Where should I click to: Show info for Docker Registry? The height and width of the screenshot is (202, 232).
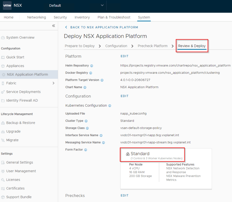pos(91,73)
